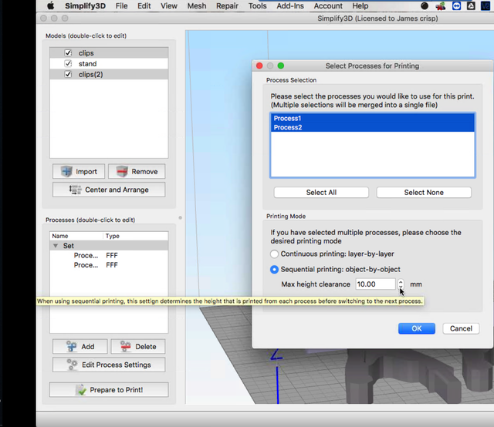Cancel the Select Processes dialog
Screen dimensions: 494x427
click(461, 328)
